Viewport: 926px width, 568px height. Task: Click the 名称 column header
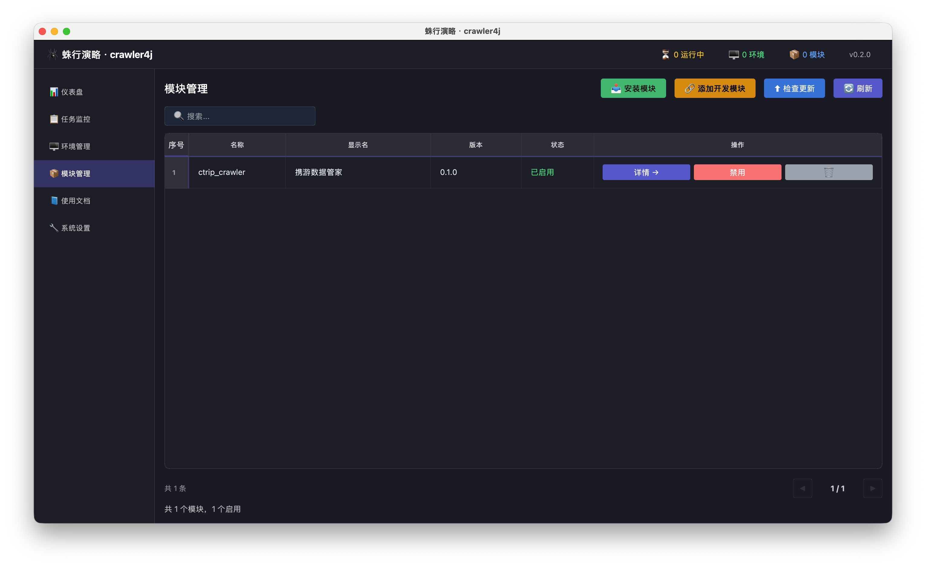(237, 145)
